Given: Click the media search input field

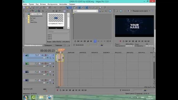Looking at the screenshot, I should pos(58,31).
